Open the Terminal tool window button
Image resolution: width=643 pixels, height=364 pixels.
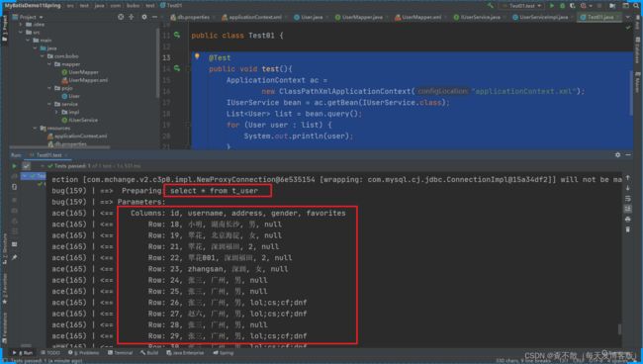click(120, 352)
